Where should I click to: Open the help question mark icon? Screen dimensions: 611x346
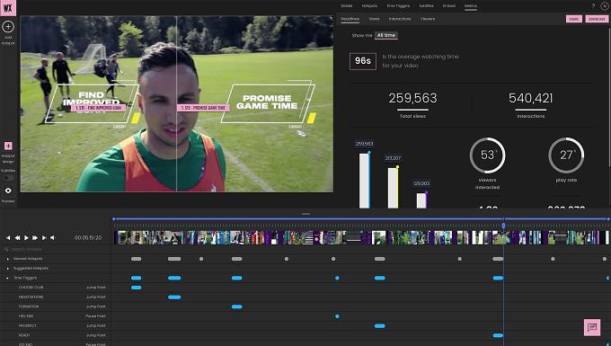tap(593, 6)
